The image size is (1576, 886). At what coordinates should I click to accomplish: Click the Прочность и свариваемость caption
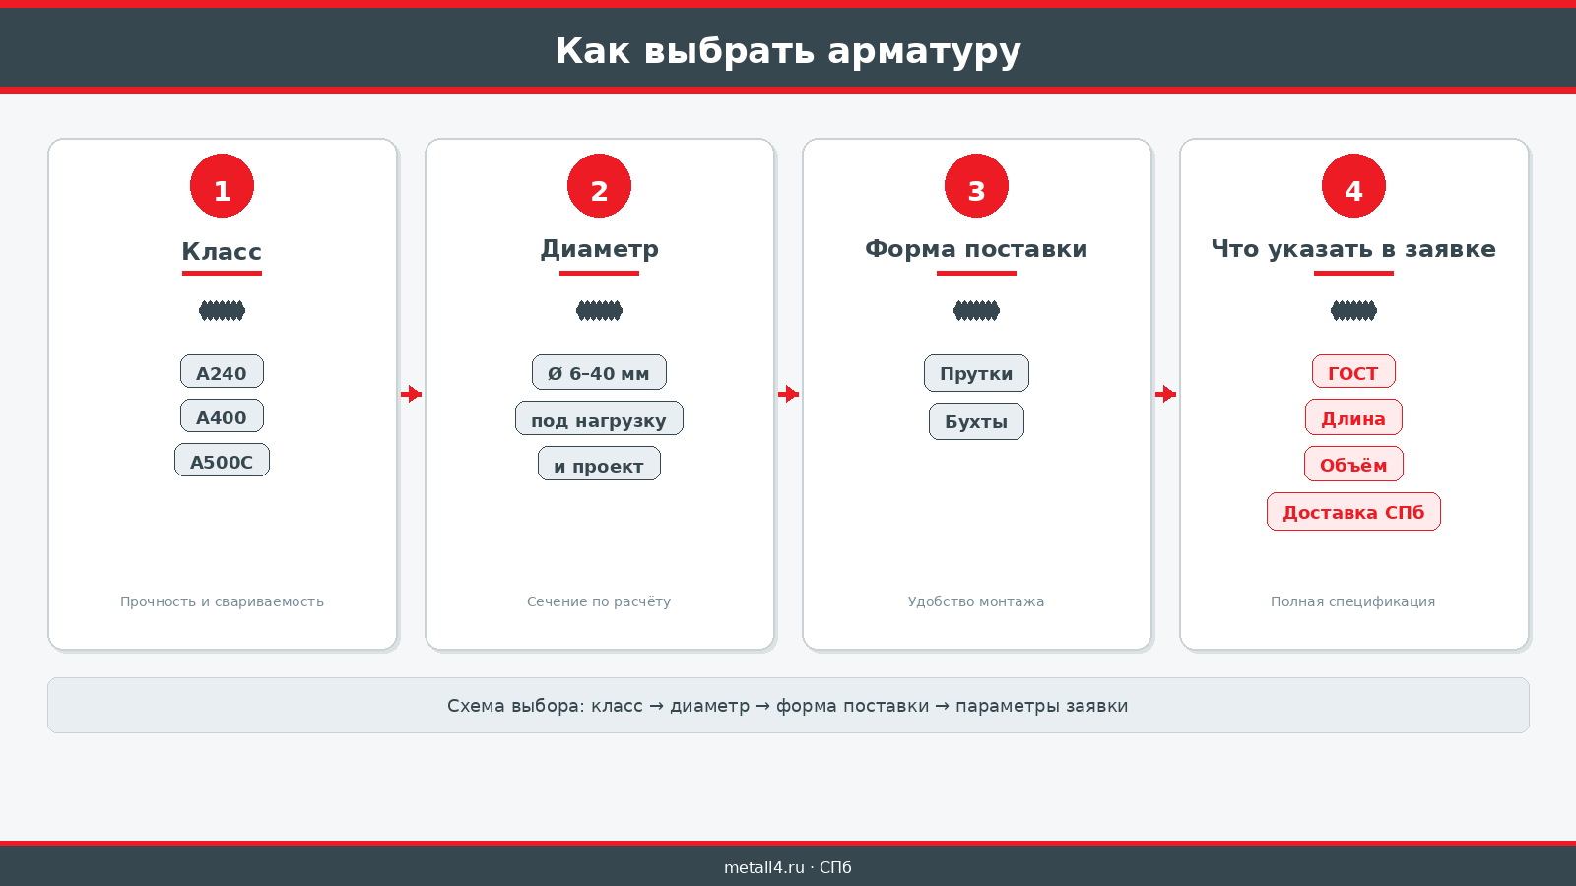click(x=222, y=601)
